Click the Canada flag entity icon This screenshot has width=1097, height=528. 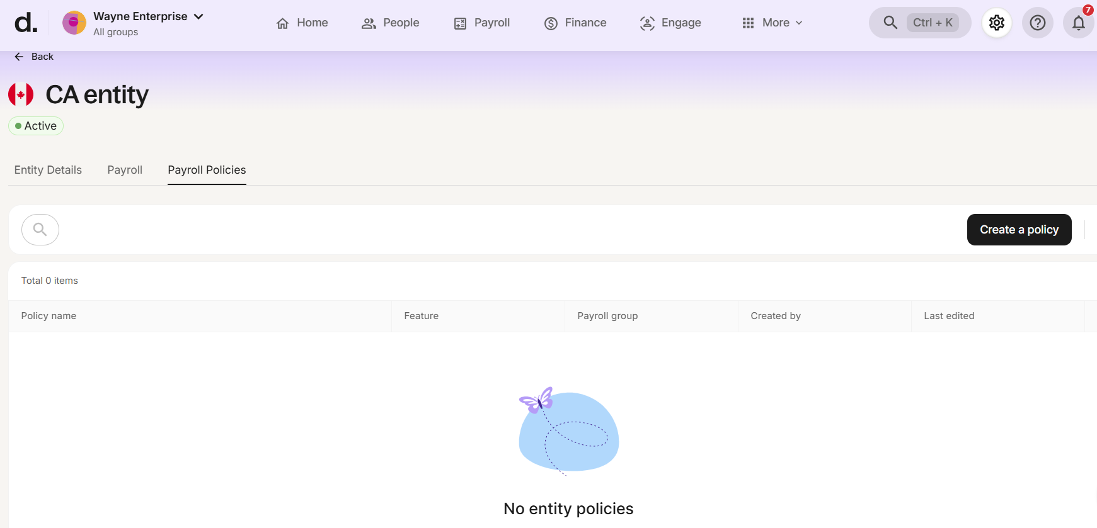[21, 95]
